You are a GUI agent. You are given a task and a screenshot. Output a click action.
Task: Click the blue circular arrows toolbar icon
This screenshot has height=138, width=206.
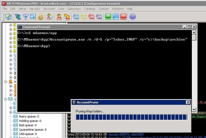point(76,17)
